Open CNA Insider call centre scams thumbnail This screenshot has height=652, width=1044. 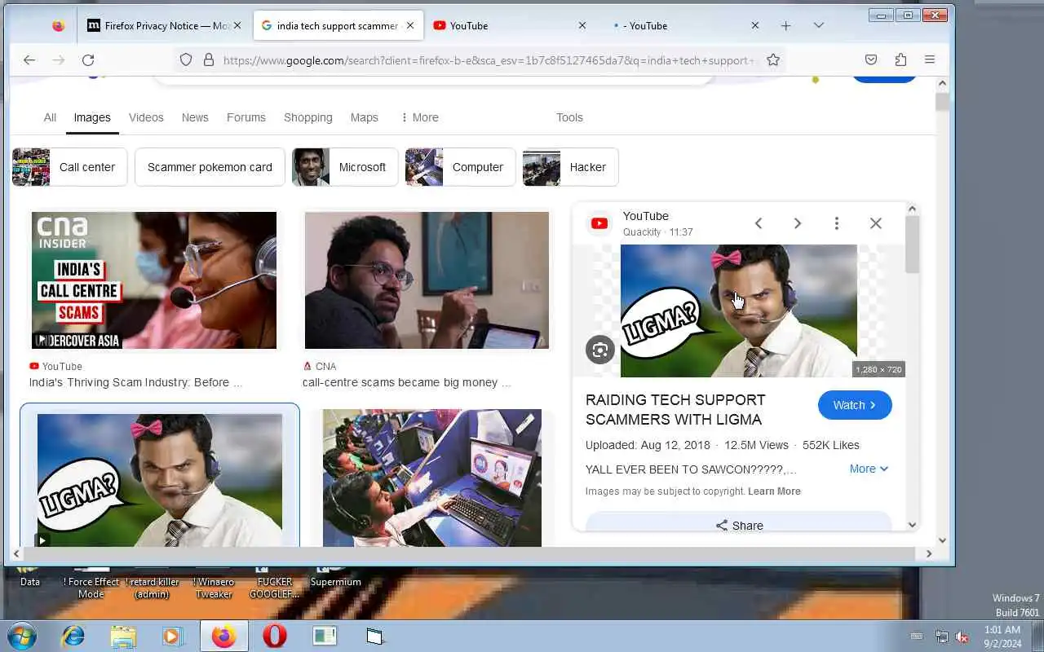154,280
